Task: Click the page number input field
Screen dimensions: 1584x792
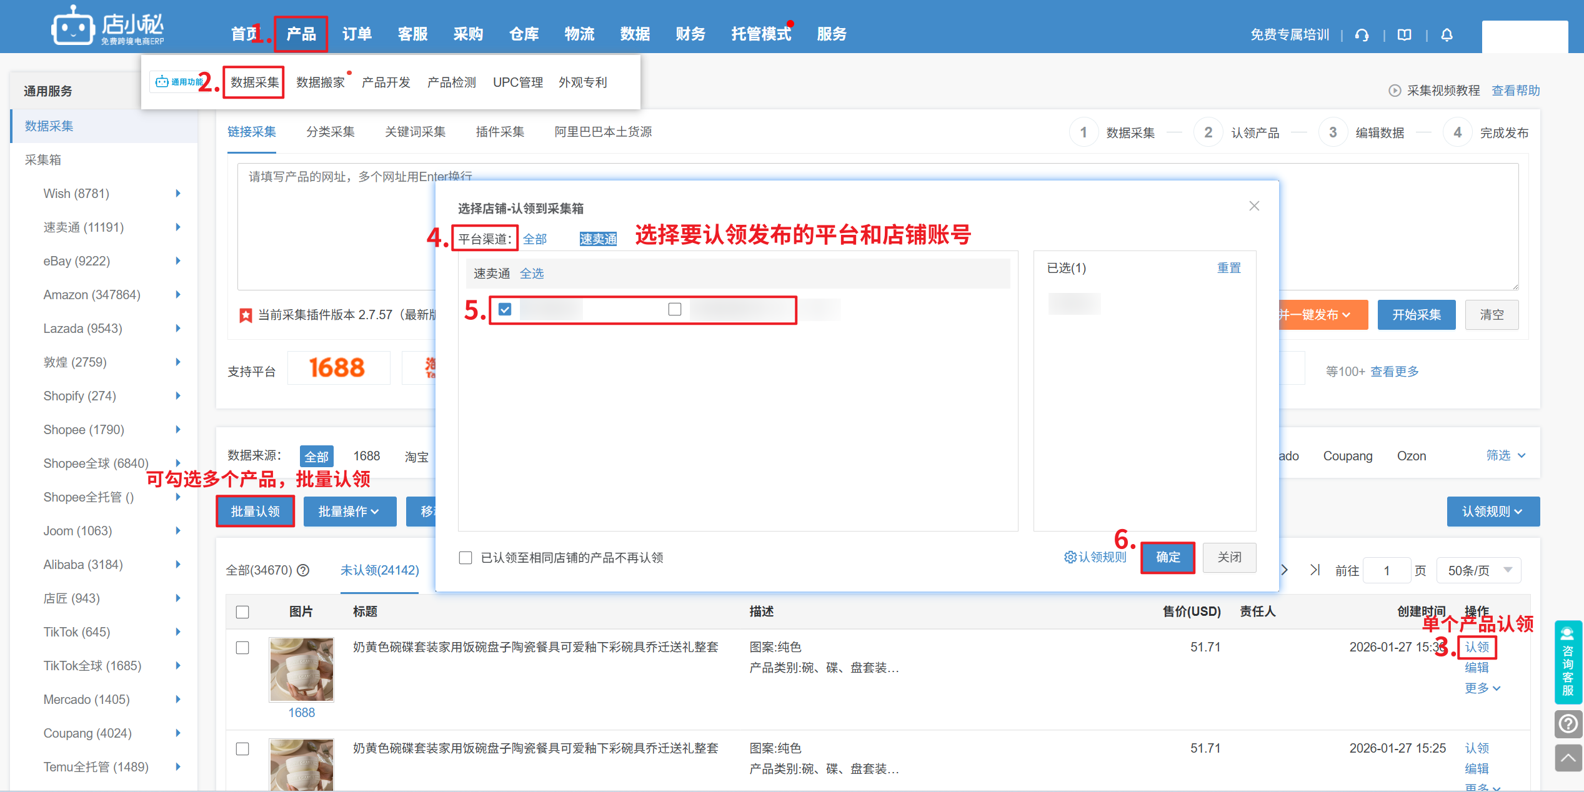Action: coord(1386,570)
